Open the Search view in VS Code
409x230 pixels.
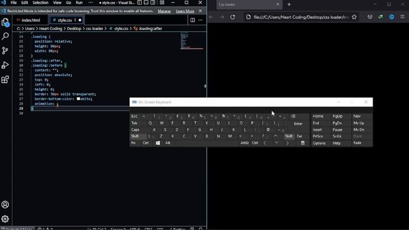point(5,36)
